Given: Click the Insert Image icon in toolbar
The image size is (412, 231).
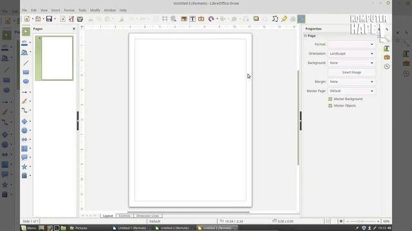Looking at the screenshot, I should [x=184, y=19].
